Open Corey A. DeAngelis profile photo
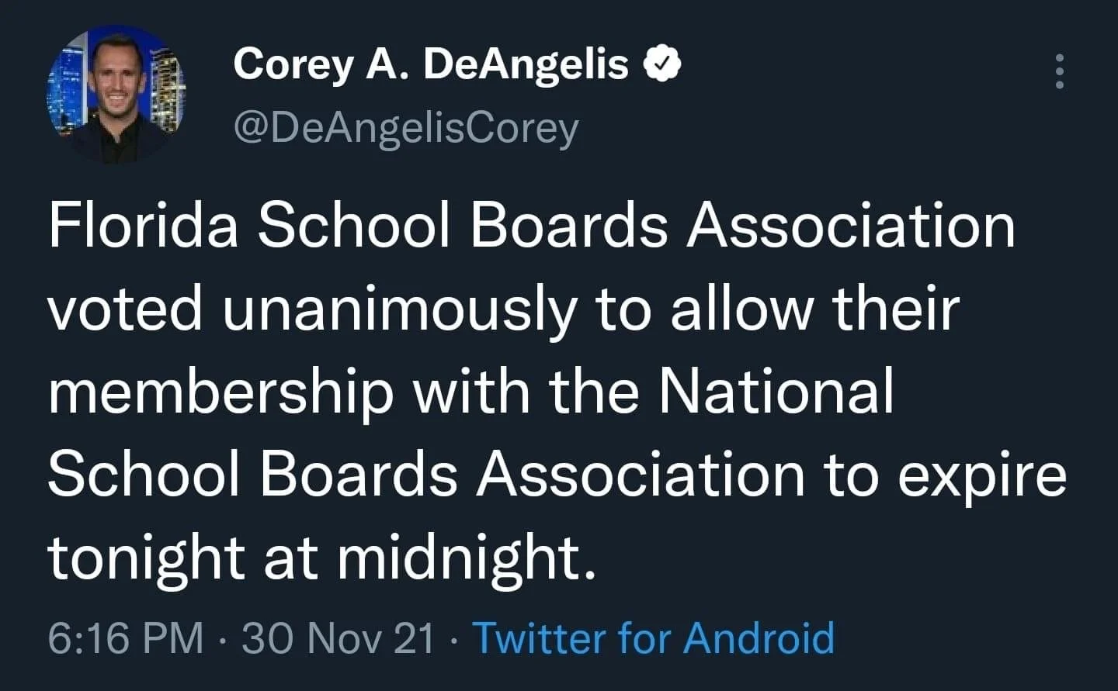 coord(116,94)
